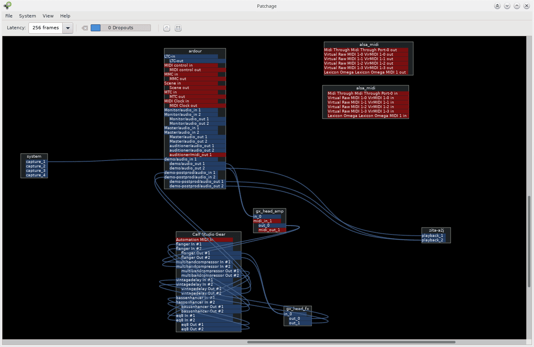
Task: Click gx_head_fx out_1 port
Action: [300, 323]
